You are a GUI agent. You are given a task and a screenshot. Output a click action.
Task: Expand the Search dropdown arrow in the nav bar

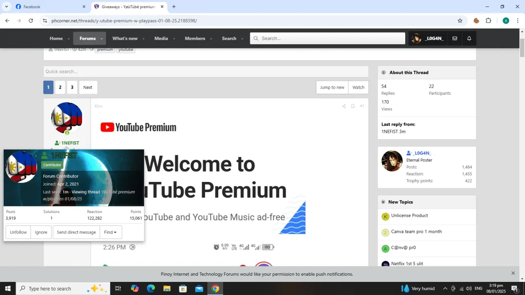(x=242, y=39)
